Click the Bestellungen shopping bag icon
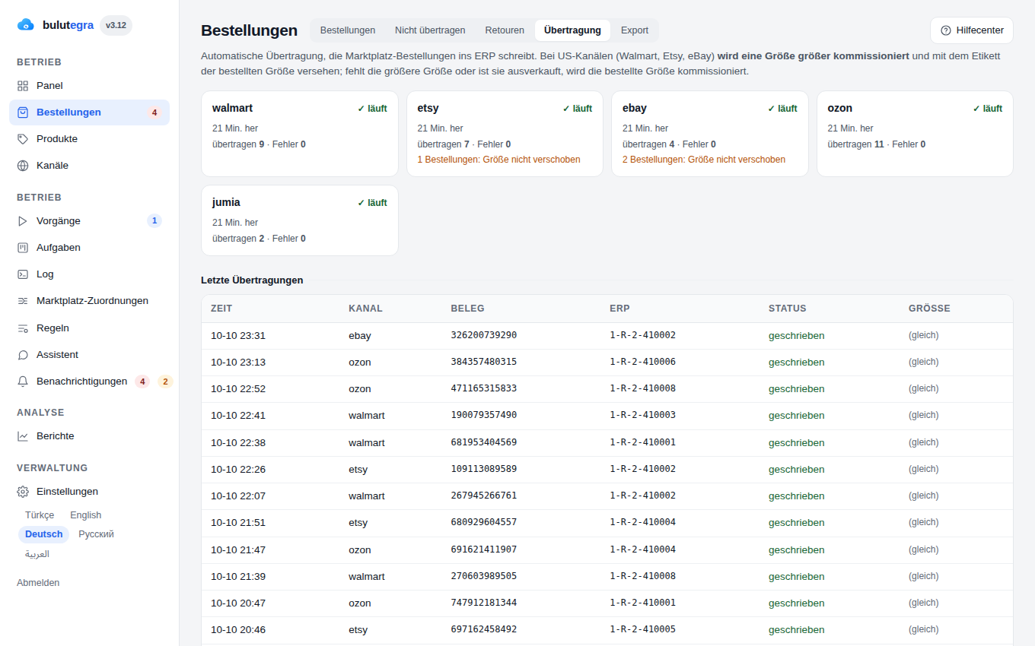 click(23, 112)
